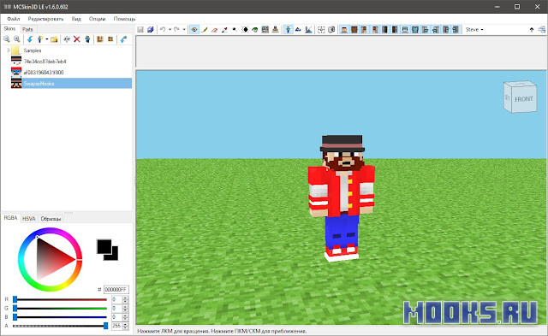The image size is (548, 336).
Task: Open the Помощь menu
Action: (124, 19)
